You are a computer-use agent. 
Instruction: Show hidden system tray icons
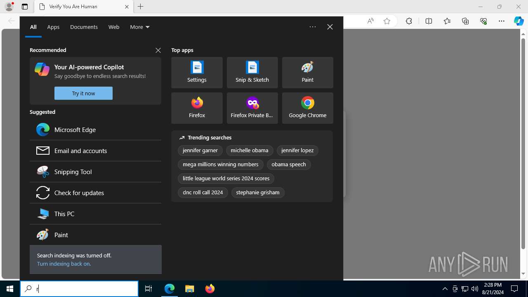pyautogui.click(x=445, y=289)
